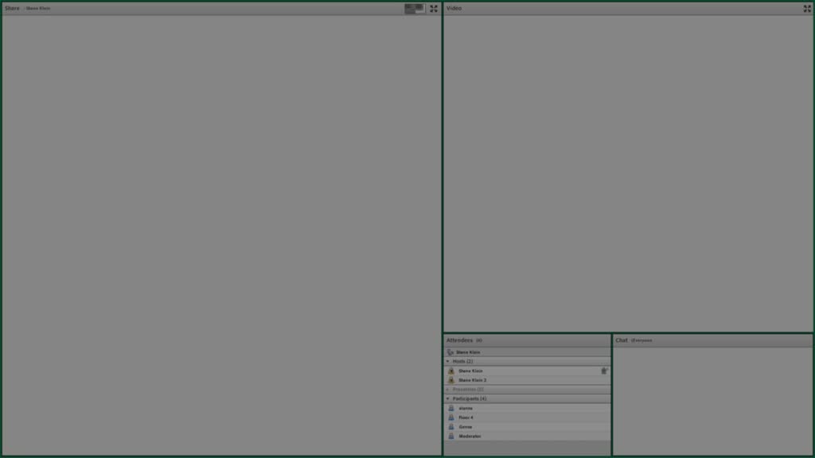Expand the Presenters (0) group
This screenshot has width=815, height=458.
click(447, 390)
